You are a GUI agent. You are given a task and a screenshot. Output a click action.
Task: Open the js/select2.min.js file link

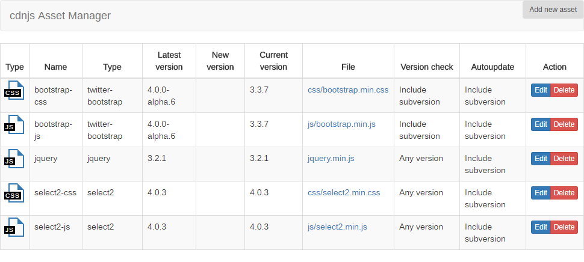[337, 227]
